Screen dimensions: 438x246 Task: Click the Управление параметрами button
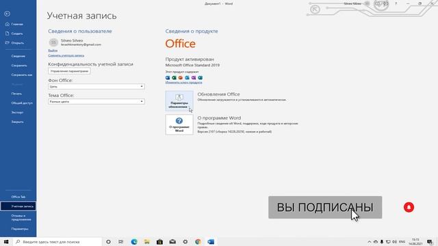click(x=69, y=71)
